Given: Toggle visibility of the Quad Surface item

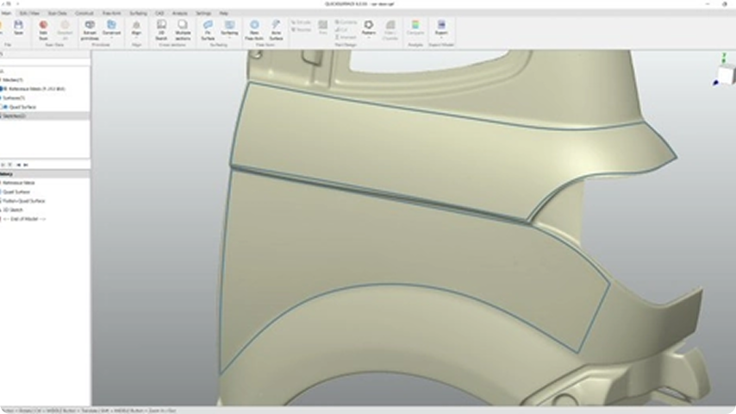Looking at the screenshot, I should [x=3, y=107].
